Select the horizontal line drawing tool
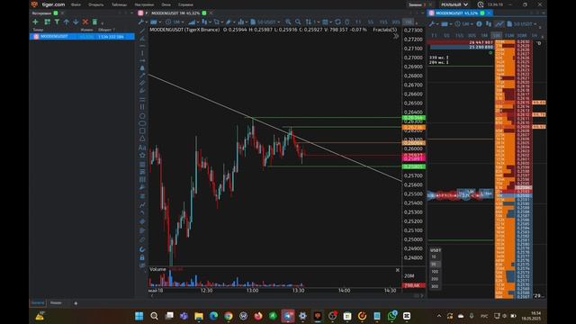 pos(142,46)
